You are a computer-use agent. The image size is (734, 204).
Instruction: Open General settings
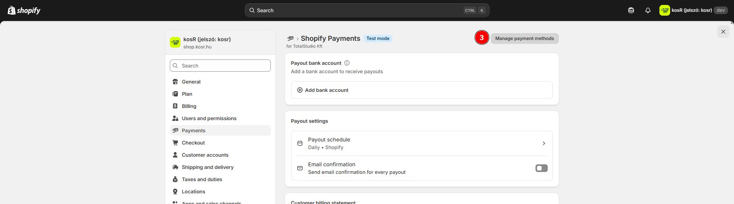[191, 82]
